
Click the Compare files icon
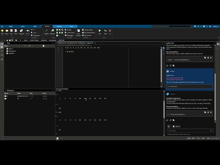(21, 31)
